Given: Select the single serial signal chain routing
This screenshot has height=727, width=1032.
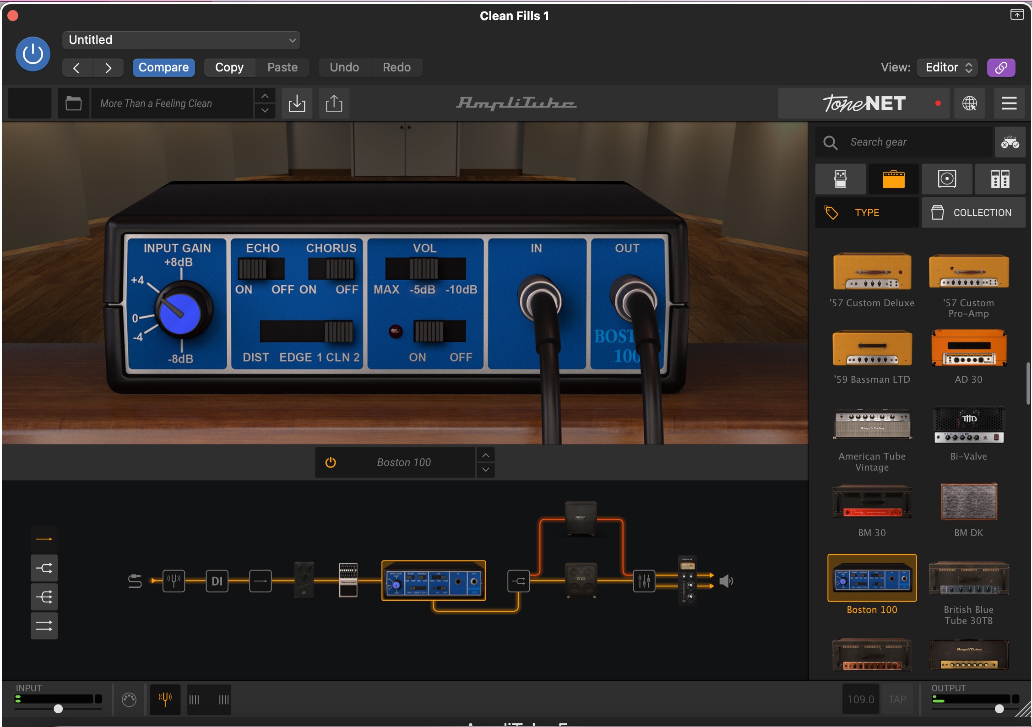Looking at the screenshot, I should click(44, 539).
